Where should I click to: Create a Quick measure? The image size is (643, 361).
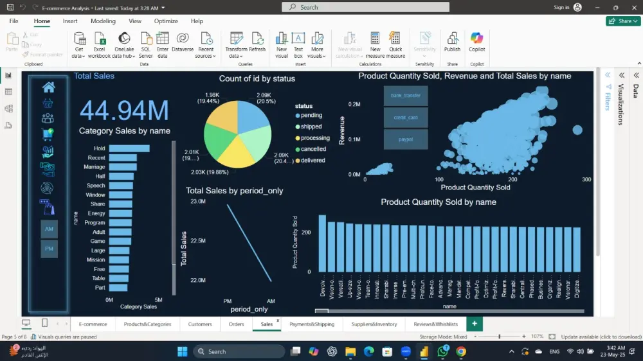(x=395, y=45)
